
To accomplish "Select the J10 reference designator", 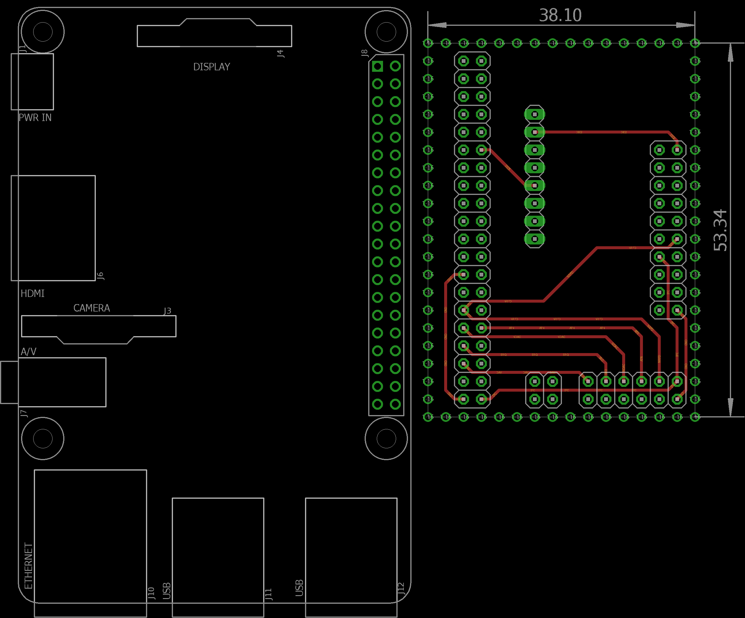I will click(x=151, y=593).
